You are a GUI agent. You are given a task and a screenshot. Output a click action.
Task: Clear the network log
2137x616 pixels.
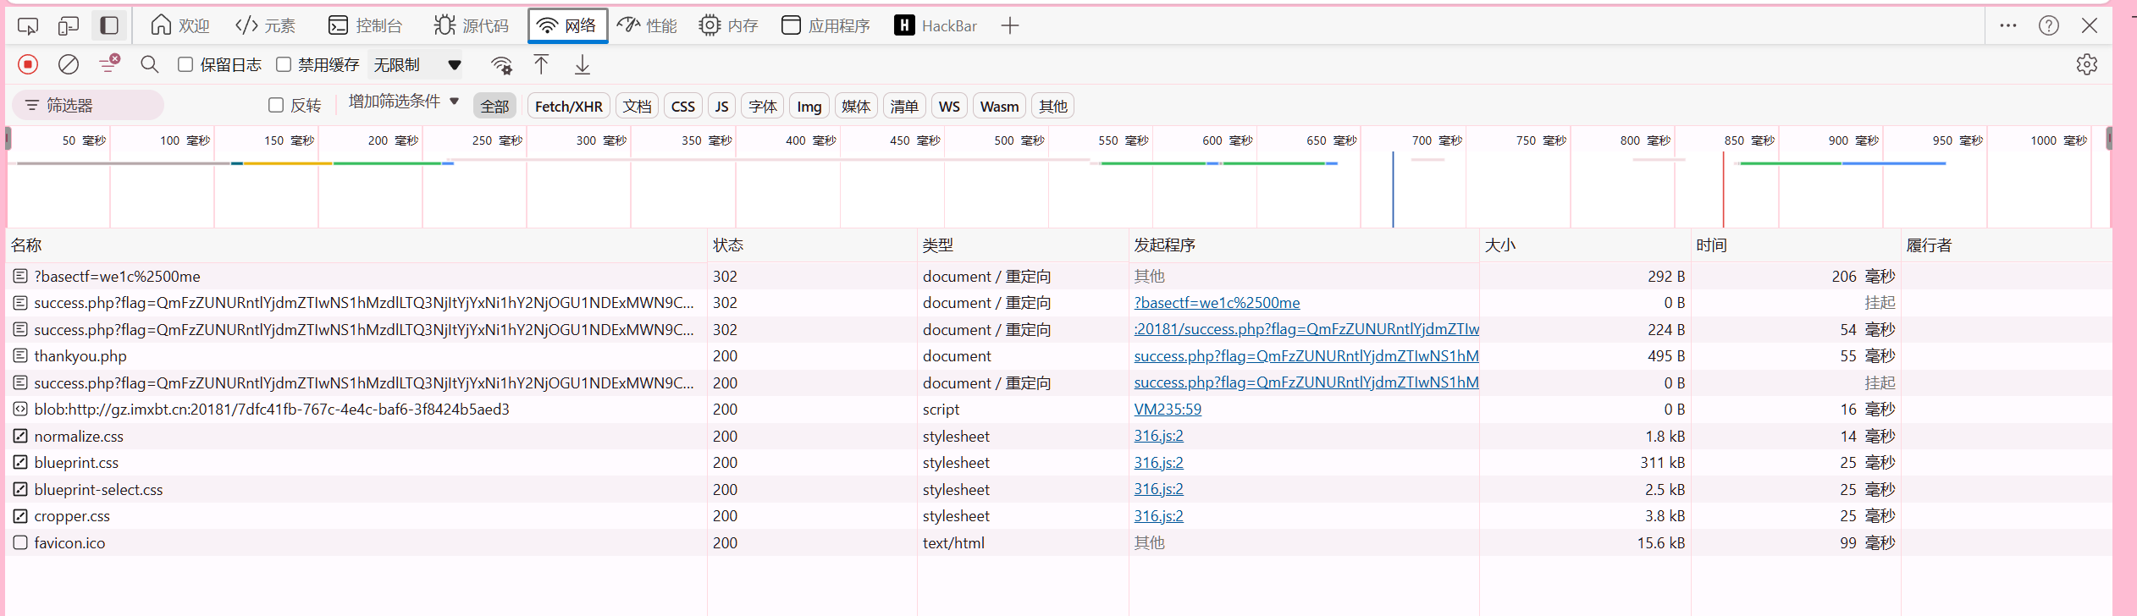[x=69, y=64]
